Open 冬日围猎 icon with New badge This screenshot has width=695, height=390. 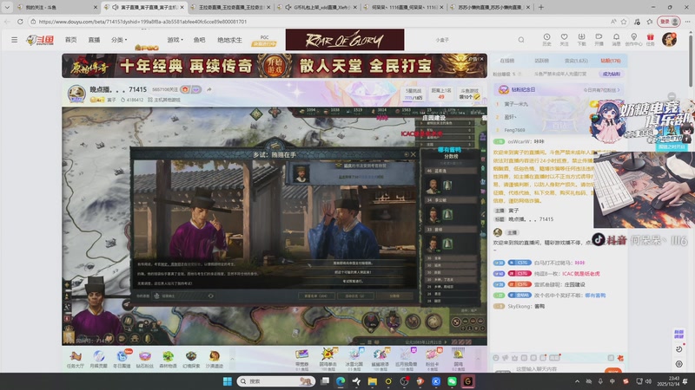coord(122,360)
